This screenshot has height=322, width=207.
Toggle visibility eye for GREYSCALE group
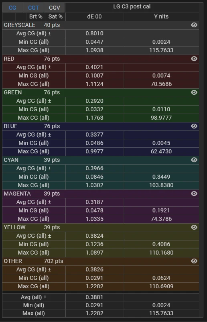coord(194,25)
